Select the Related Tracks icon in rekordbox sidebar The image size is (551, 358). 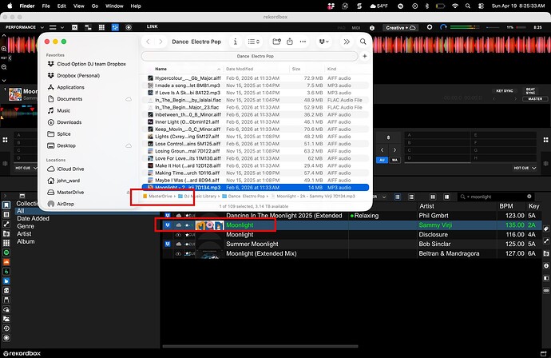click(x=6, y=224)
